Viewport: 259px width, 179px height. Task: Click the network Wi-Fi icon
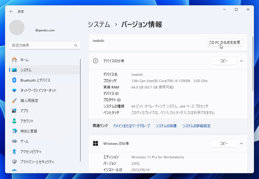(14, 90)
